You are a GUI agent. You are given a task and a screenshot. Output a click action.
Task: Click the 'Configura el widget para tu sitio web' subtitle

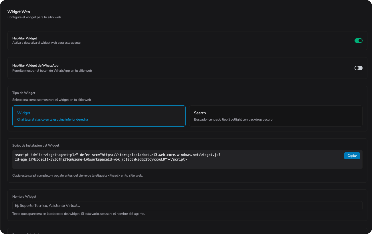pos(34,17)
